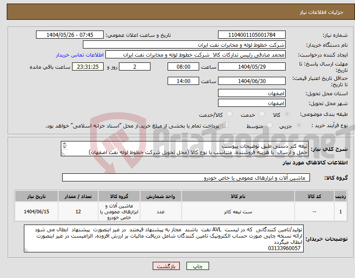This screenshot has height=278, width=355.
Task: Click the goods group cell in table row
Action: [119, 212]
